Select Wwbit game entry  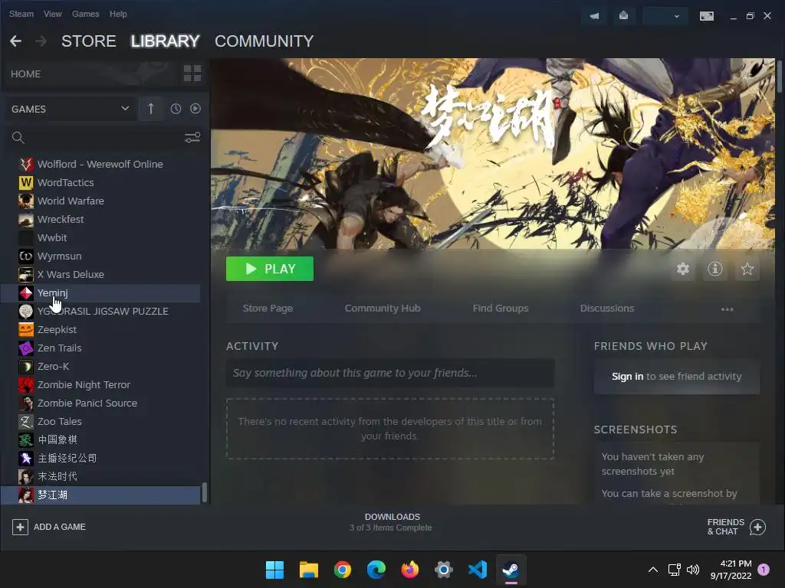(100, 238)
